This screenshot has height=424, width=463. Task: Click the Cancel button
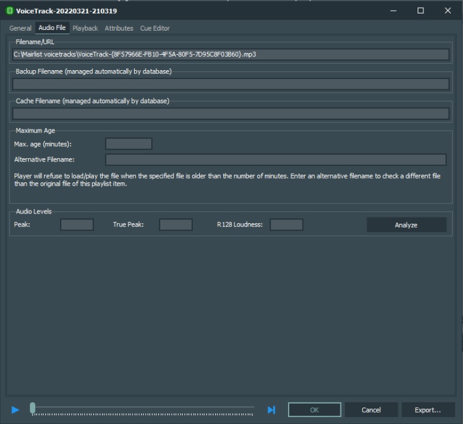[371, 410]
